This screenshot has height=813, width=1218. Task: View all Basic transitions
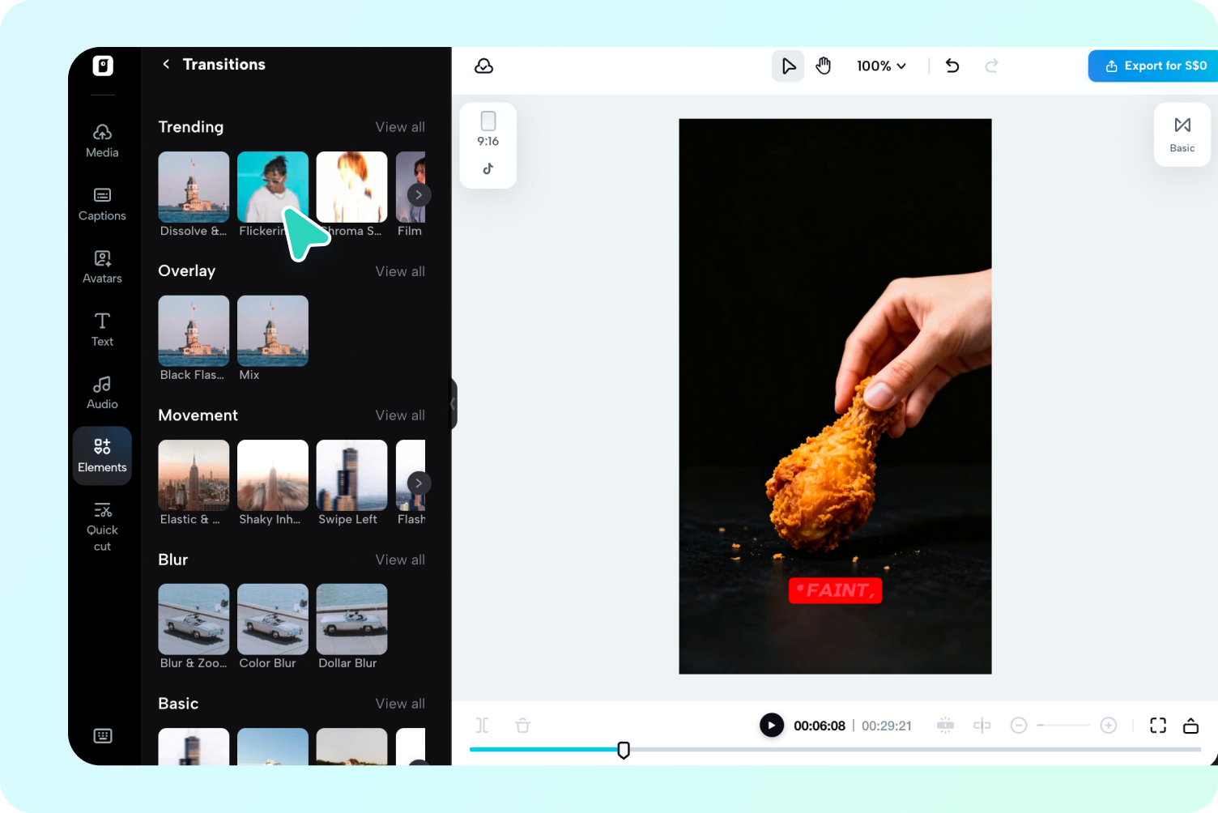[400, 704]
